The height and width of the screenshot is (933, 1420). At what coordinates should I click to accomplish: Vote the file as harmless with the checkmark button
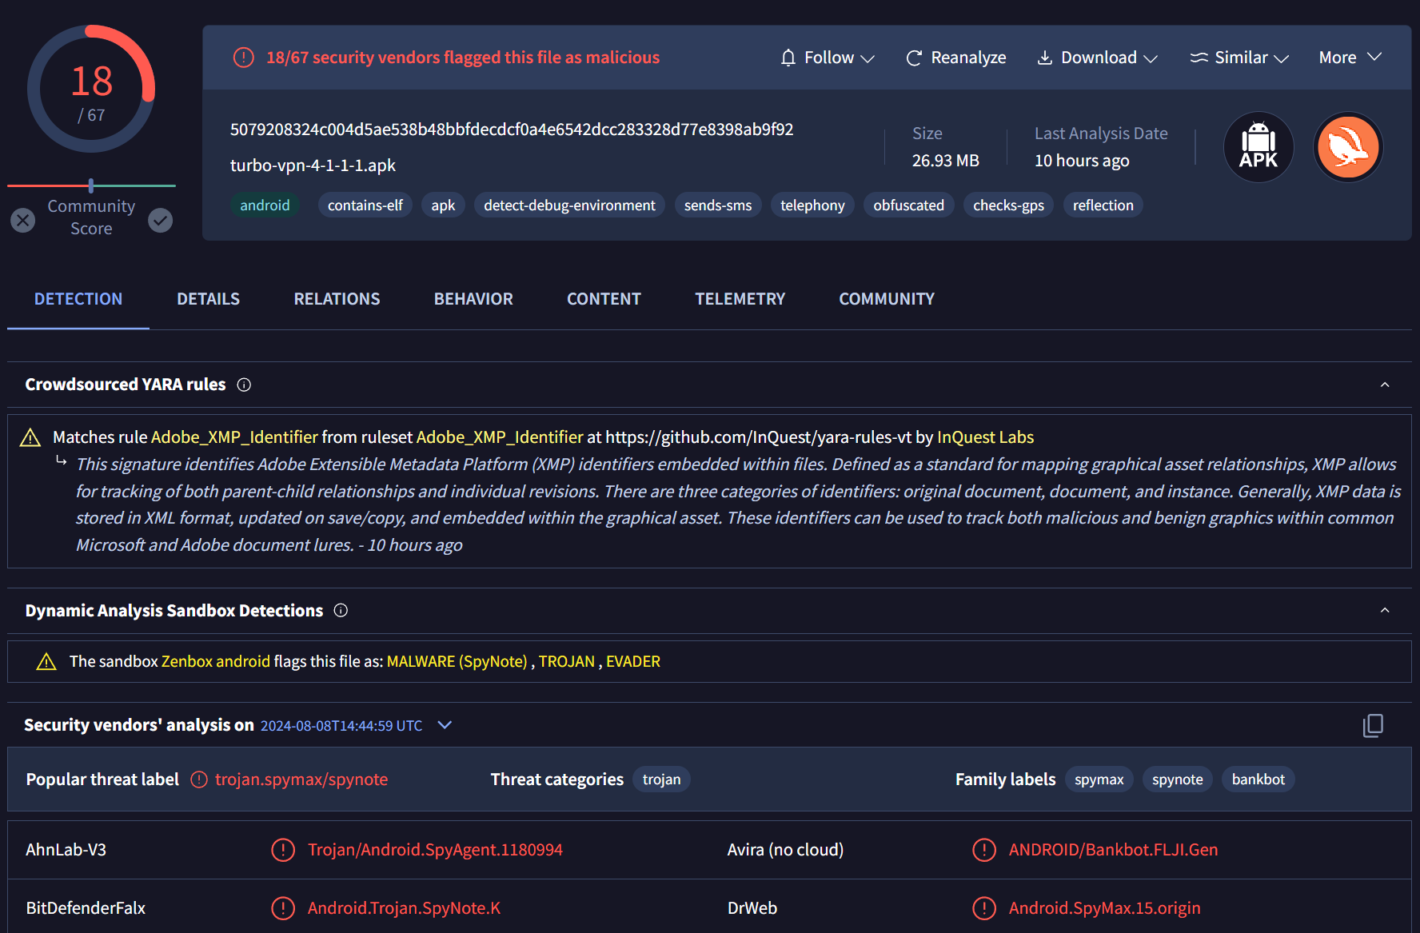tap(161, 220)
